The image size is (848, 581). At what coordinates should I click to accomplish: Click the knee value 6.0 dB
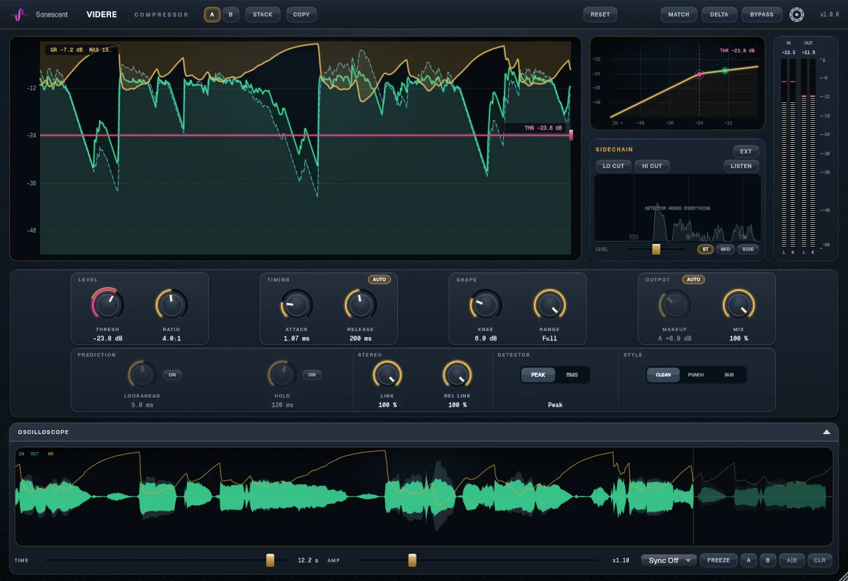click(x=485, y=338)
